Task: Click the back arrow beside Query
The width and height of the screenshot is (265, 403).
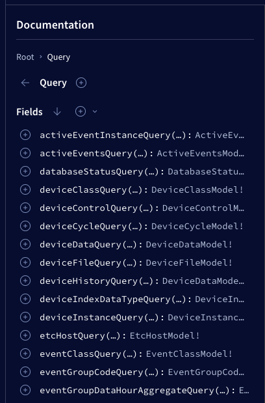Action: [x=25, y=83]
